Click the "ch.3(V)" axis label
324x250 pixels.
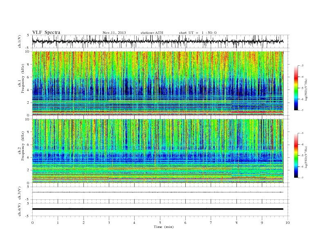(x=20, y=193)
